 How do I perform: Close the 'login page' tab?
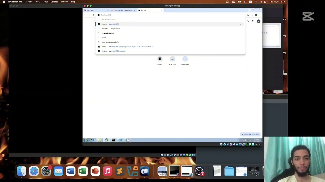click(x=108, y=10)
